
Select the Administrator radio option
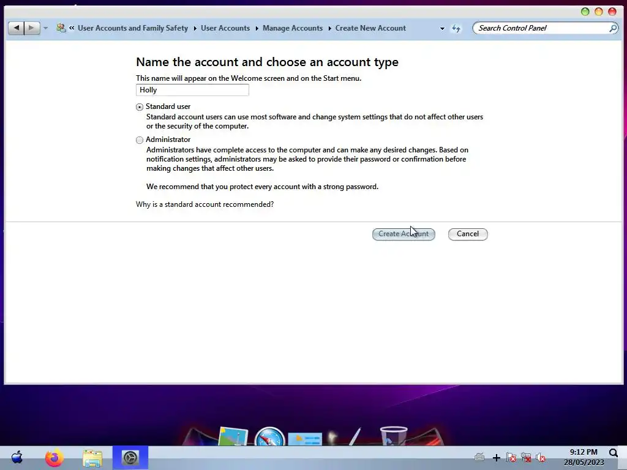click(140, 140)
